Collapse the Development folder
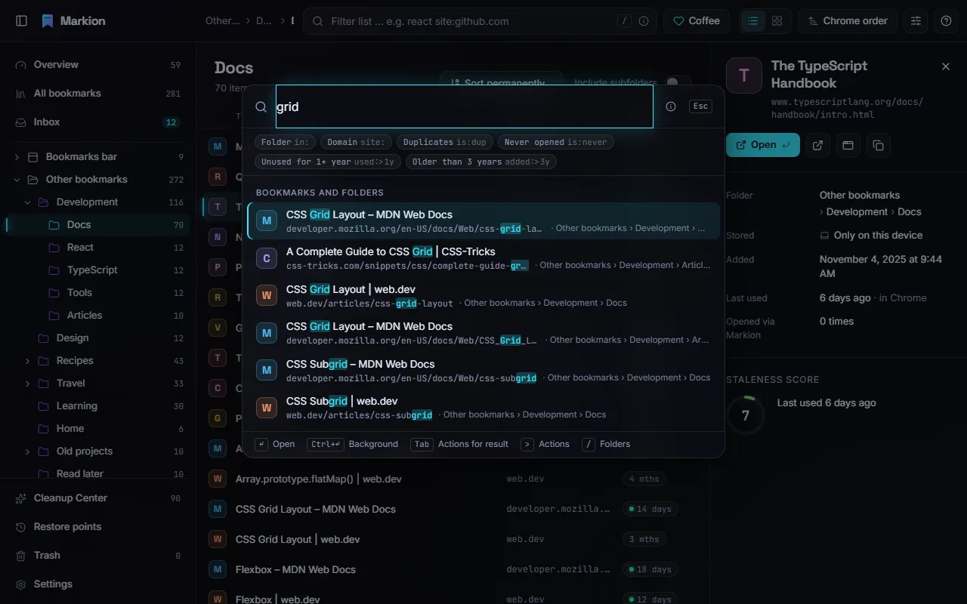 click(x=27, y=202)
